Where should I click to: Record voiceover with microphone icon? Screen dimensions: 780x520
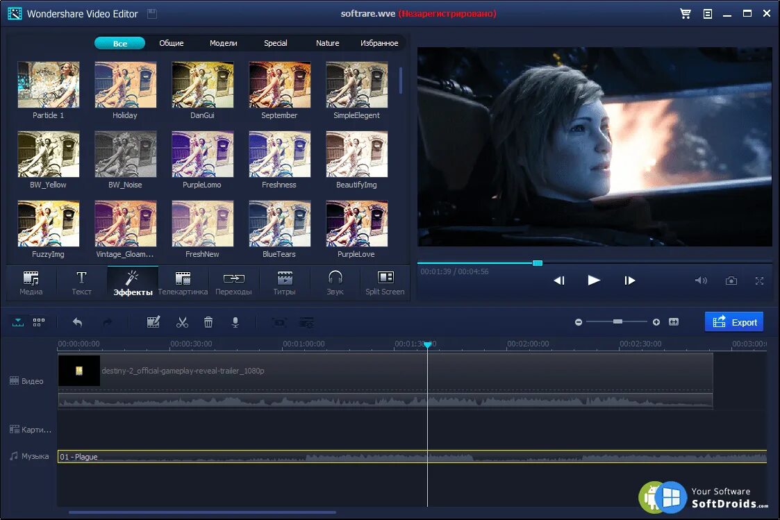coord(235,322)
